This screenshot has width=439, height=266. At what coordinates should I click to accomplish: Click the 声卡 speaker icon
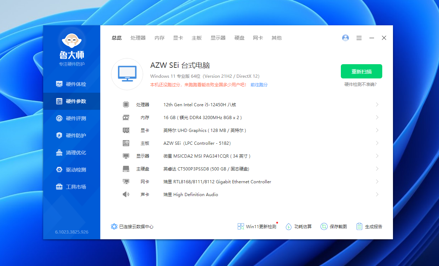pos(126,195)
